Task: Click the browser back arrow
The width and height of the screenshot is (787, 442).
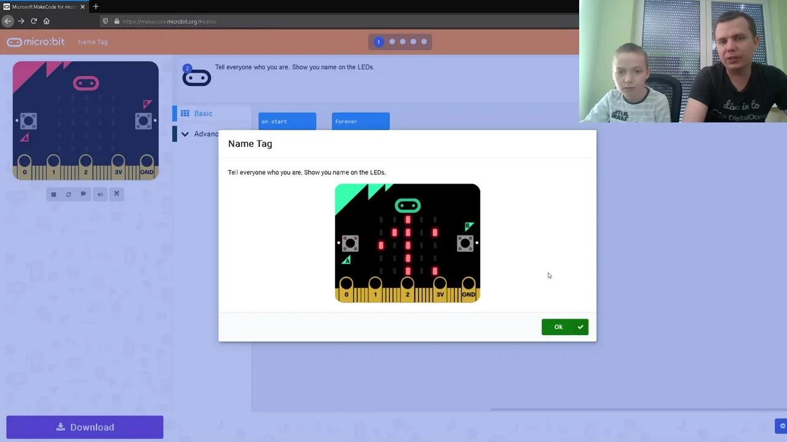Action: point(8,21)
